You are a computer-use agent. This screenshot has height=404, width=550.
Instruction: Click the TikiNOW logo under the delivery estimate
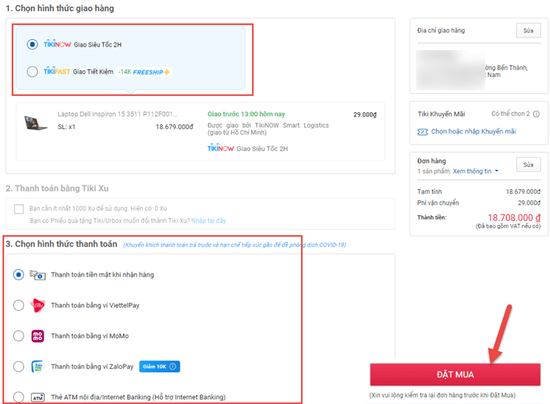coord(220,148)
